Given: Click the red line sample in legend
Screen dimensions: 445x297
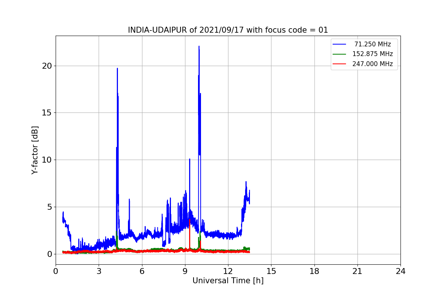Looking at the screenshot, I should tap(339, 64).
